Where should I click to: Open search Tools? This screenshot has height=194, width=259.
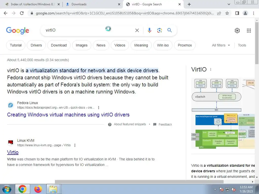[x=242, y=45]
